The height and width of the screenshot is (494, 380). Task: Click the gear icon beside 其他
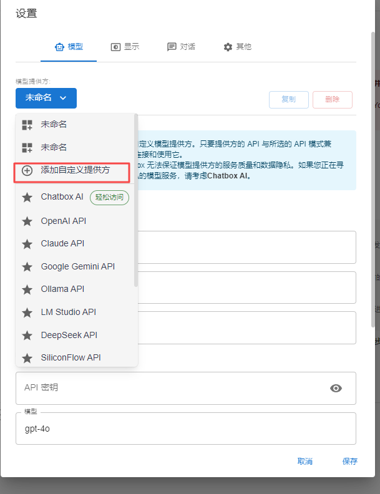point(228,47)
